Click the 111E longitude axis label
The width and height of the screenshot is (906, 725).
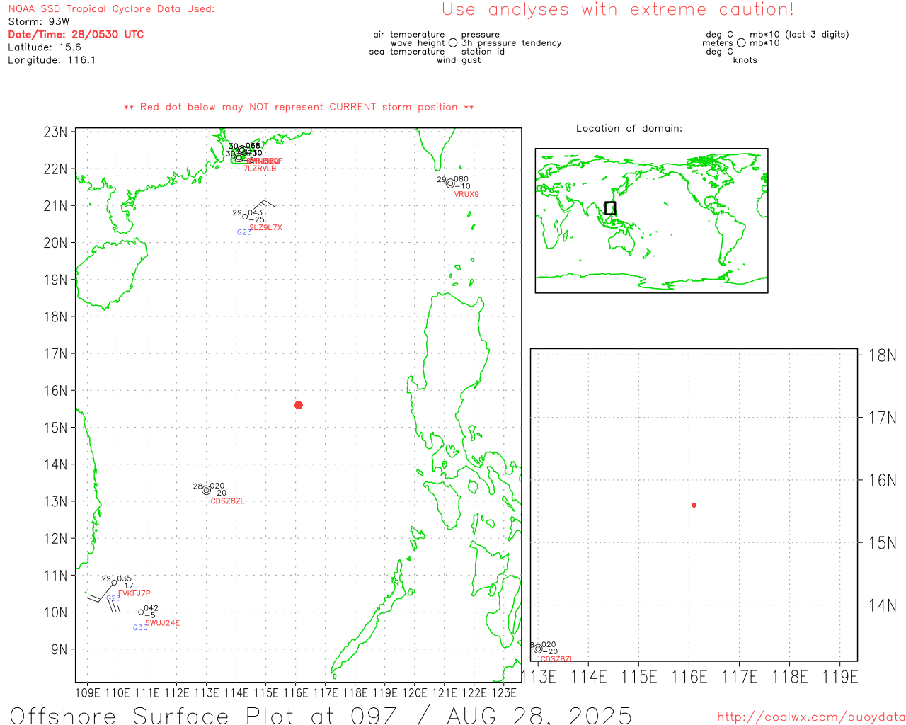147,692
